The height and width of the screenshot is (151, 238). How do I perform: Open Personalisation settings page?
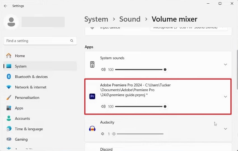tap(27, 98)
